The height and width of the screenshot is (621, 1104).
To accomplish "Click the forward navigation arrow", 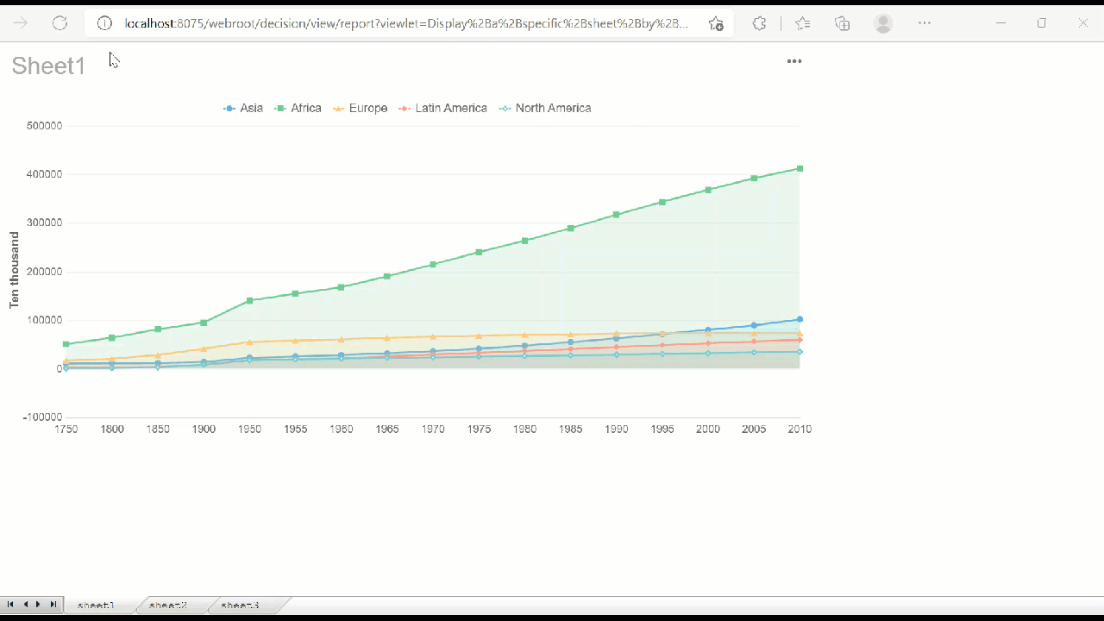I will [20, 23].
